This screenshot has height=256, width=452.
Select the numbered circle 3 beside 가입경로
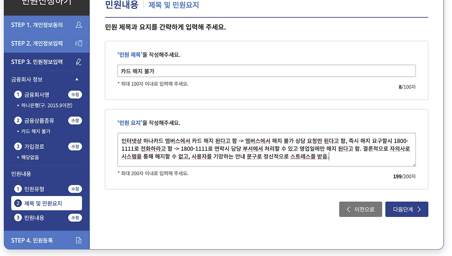point(18,146)
